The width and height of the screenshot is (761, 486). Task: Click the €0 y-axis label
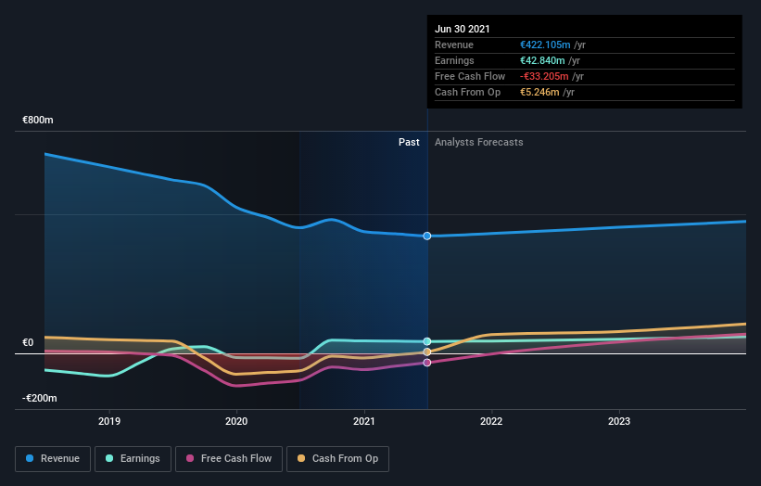pos(28,343)
